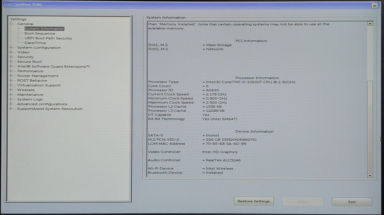Select the Secure Boot label

30,62
